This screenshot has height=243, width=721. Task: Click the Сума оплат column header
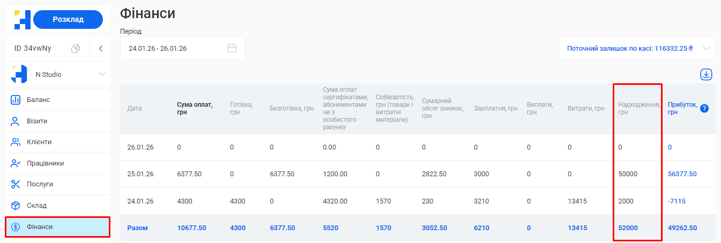coord(195,108)
